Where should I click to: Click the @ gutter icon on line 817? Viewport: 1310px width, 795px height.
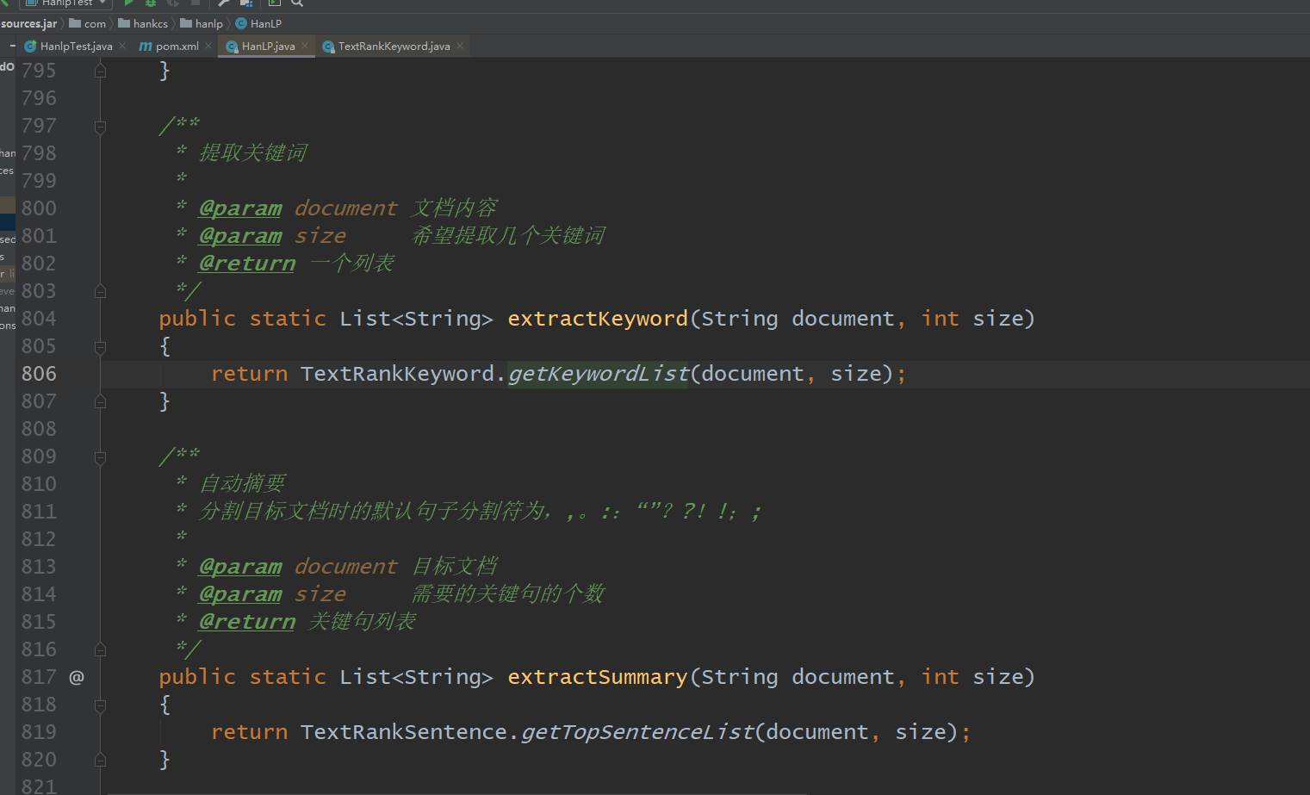coord(77,677)
